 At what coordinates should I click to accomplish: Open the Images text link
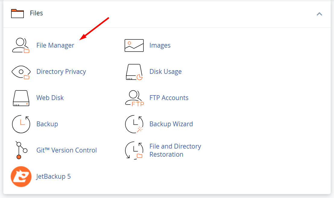coord(160,46)
